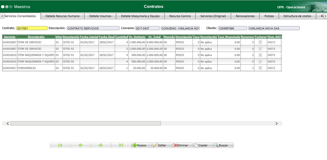Viewport: 327px width, 160px height.
Task: Click the Cliente field 1234567890
Action: pos(232,28)
